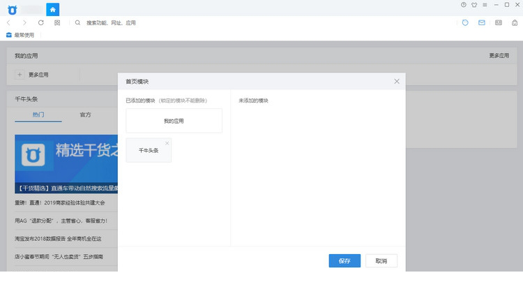523x282 pixels.
Task: Reload the page with refresh icon
Action: click(41, 23)
